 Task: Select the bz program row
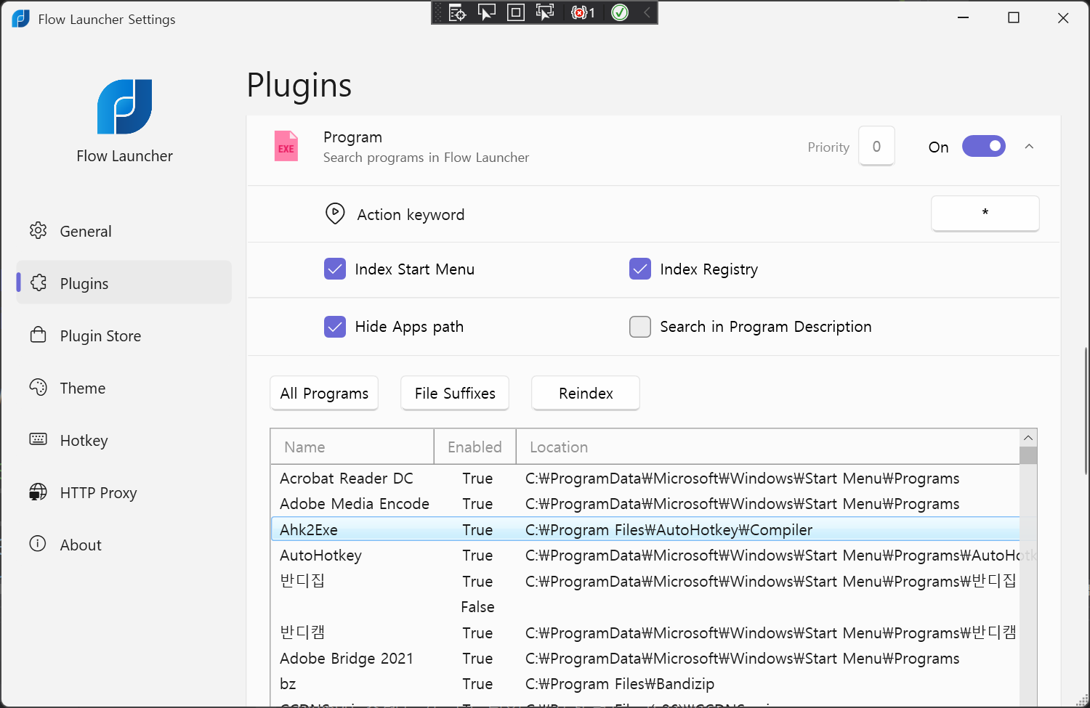pos(645,684)
